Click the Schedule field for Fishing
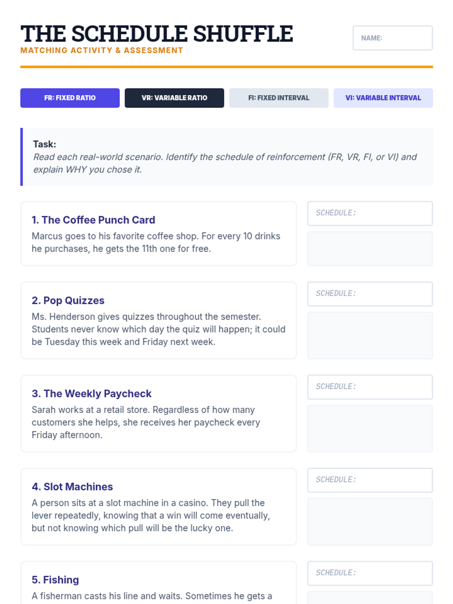 coord(370,573)
